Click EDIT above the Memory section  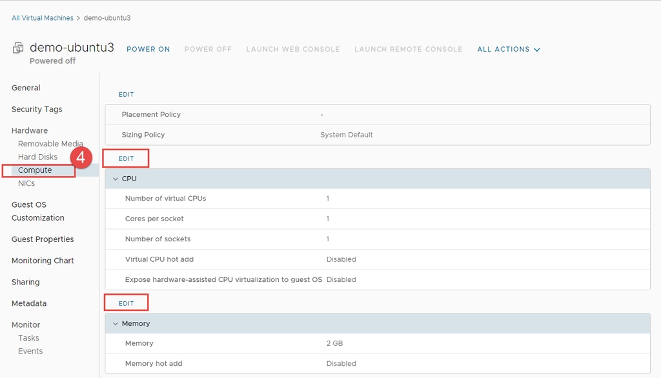point(126,303)
